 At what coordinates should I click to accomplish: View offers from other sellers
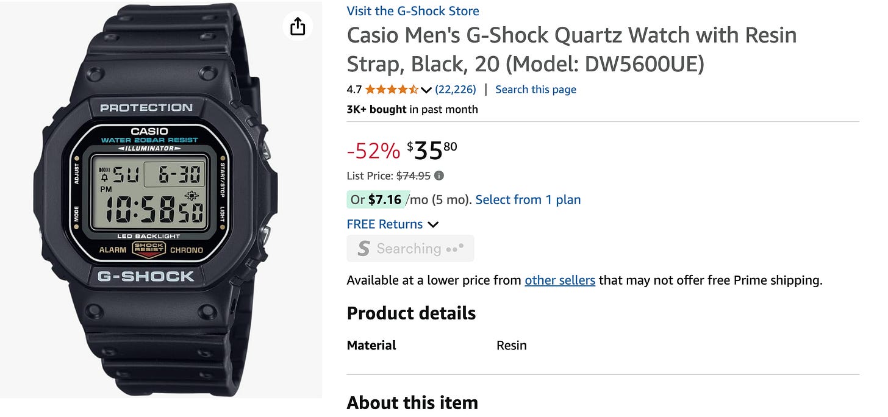point(560,280)
